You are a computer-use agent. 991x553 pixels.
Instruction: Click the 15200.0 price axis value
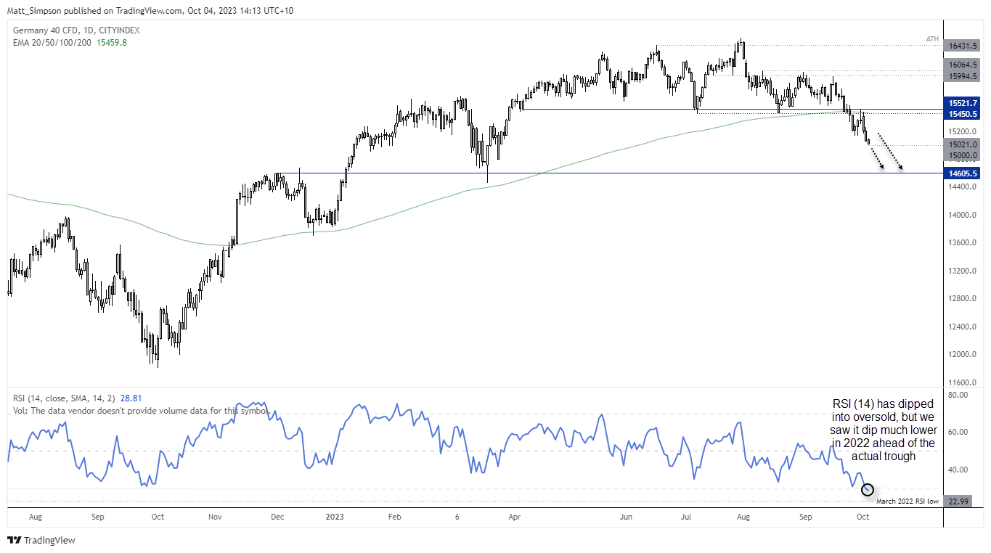point(963,131)
